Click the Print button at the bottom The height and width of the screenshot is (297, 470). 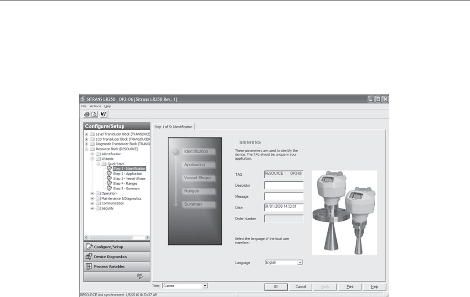(350, 287)
